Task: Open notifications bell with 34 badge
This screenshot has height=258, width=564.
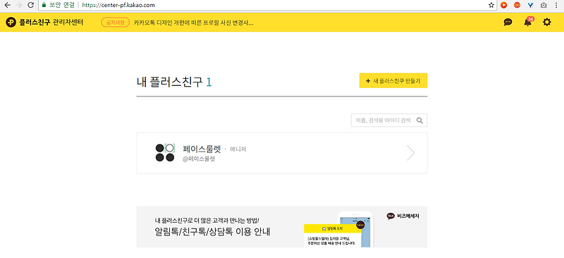Action: tap(527, 22)
